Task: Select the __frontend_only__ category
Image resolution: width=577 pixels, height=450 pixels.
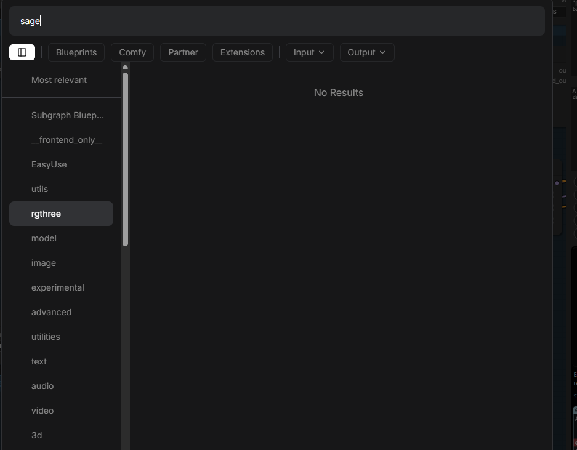Action: pyautogui.click(x=61, y=140)
